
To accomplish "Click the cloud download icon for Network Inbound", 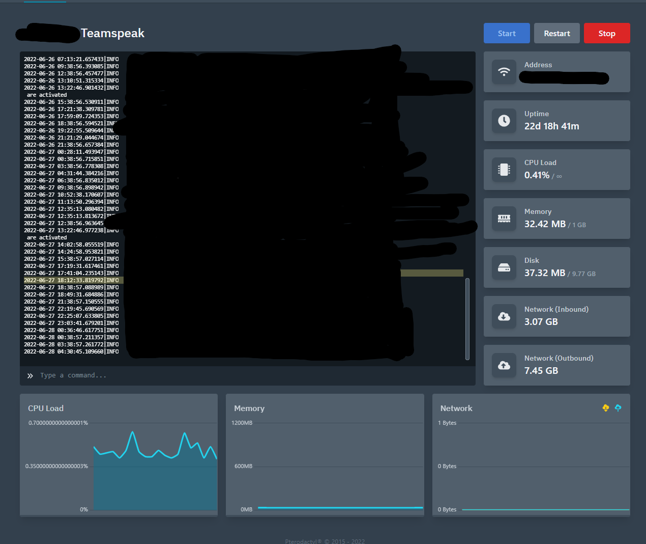I will (x=504, y=316).
